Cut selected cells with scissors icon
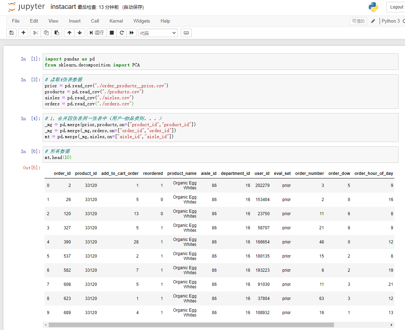The image size is (405, 330). (35, 33)
